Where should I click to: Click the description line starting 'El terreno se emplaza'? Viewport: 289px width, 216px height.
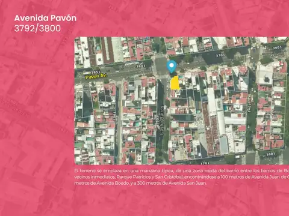[x=182, y=171]
